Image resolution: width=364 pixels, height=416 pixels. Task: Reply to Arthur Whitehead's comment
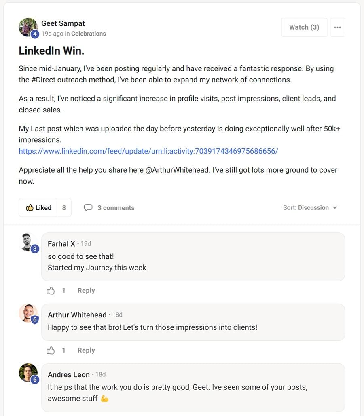coord(86,350)
